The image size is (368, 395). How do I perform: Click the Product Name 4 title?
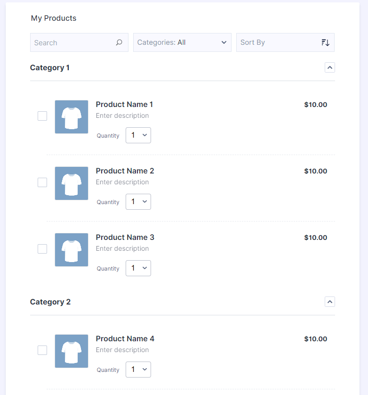(125, 339)
